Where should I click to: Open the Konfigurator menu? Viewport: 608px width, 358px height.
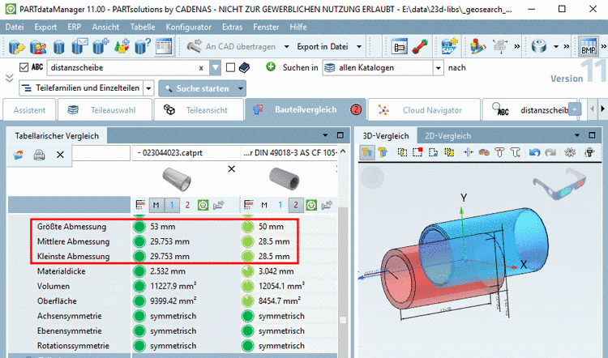(188, 27)
